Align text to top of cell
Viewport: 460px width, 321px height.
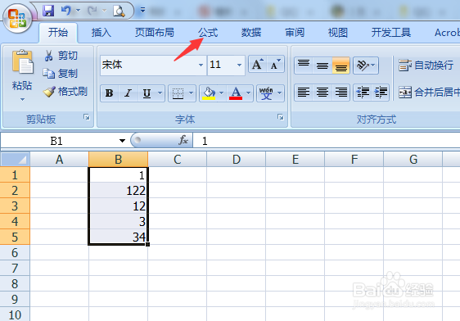304,66
